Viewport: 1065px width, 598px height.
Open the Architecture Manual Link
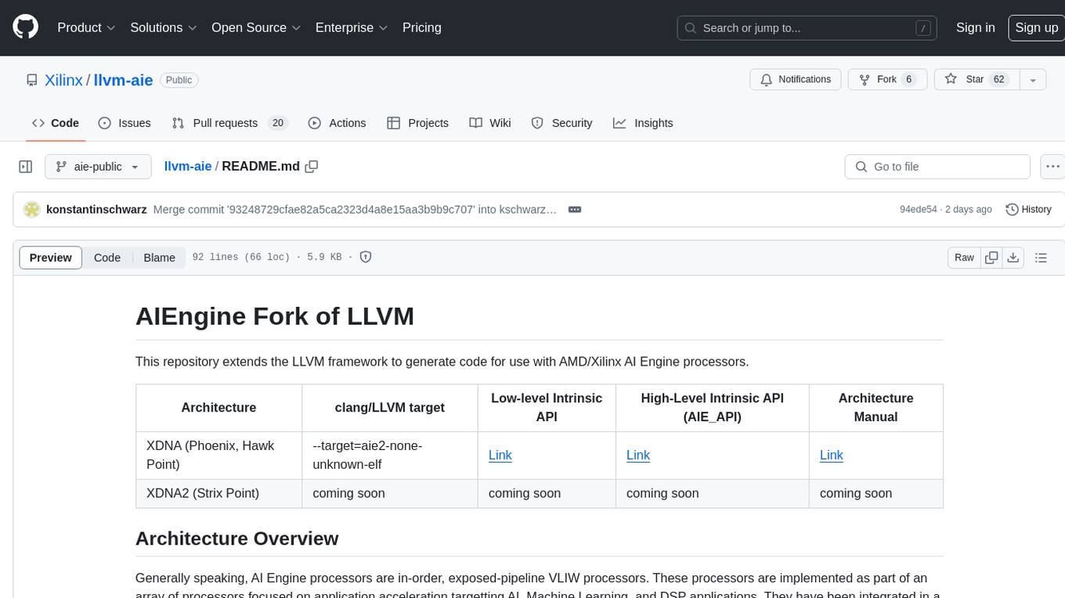point(832,455)
